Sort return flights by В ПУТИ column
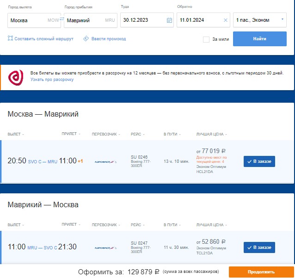The width and height of the screenshot is (295, 278). point(172,225)
